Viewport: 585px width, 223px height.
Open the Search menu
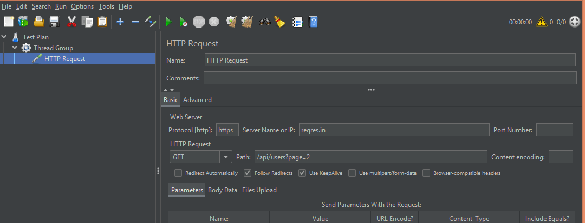(x=41, y=6)
